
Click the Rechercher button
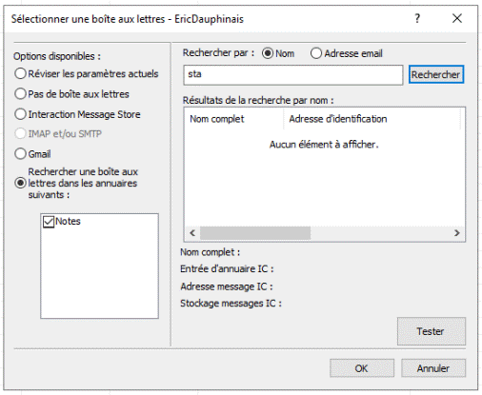pyautogui.click(x=436, y=74)
